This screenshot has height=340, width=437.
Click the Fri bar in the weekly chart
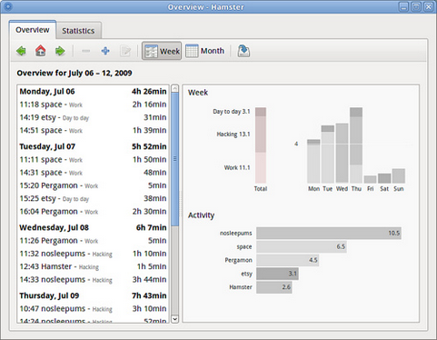[370, 179]
